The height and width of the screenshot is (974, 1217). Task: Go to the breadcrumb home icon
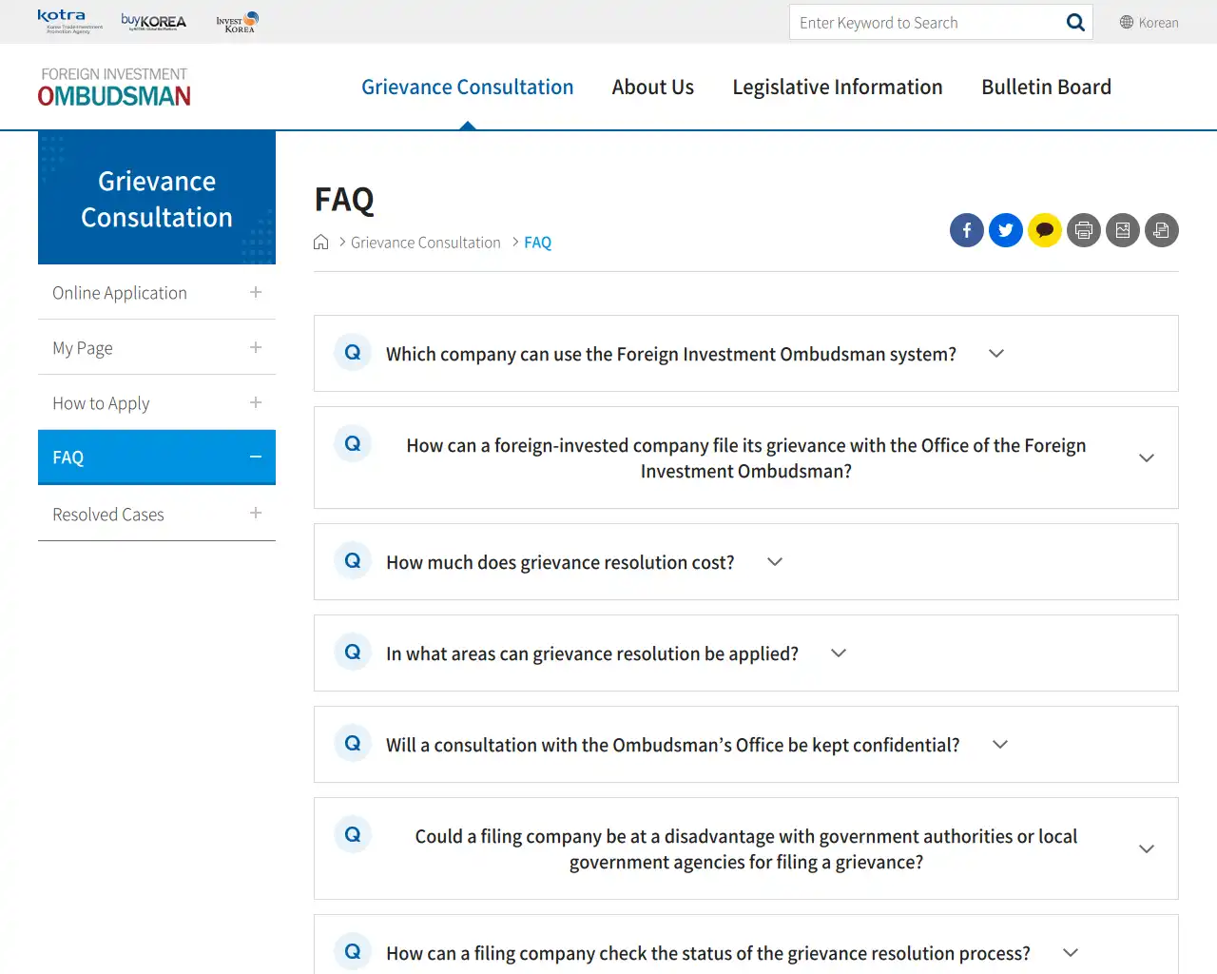[x=321, y=243]
